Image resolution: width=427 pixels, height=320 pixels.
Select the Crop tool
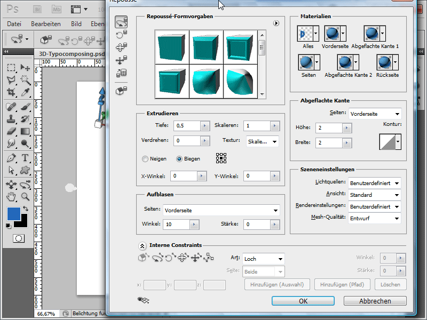pos(11,92)
